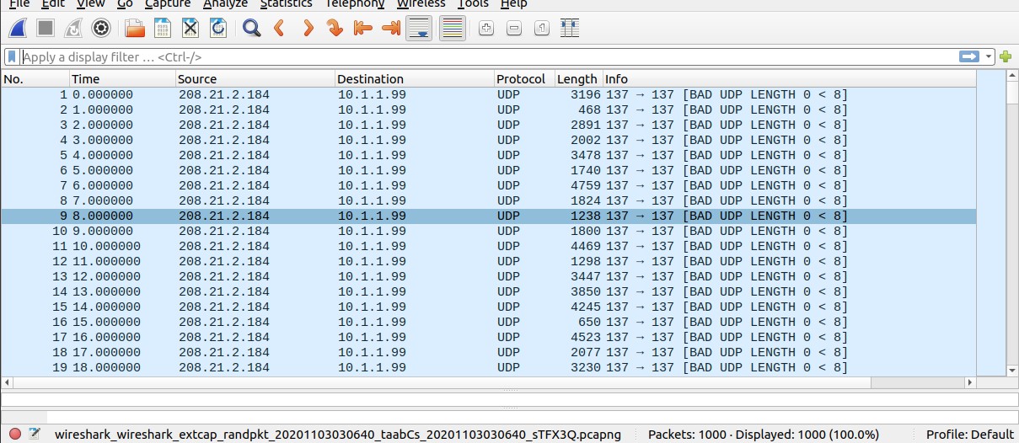Click into the display filter input field

click(x=480, y=57)
